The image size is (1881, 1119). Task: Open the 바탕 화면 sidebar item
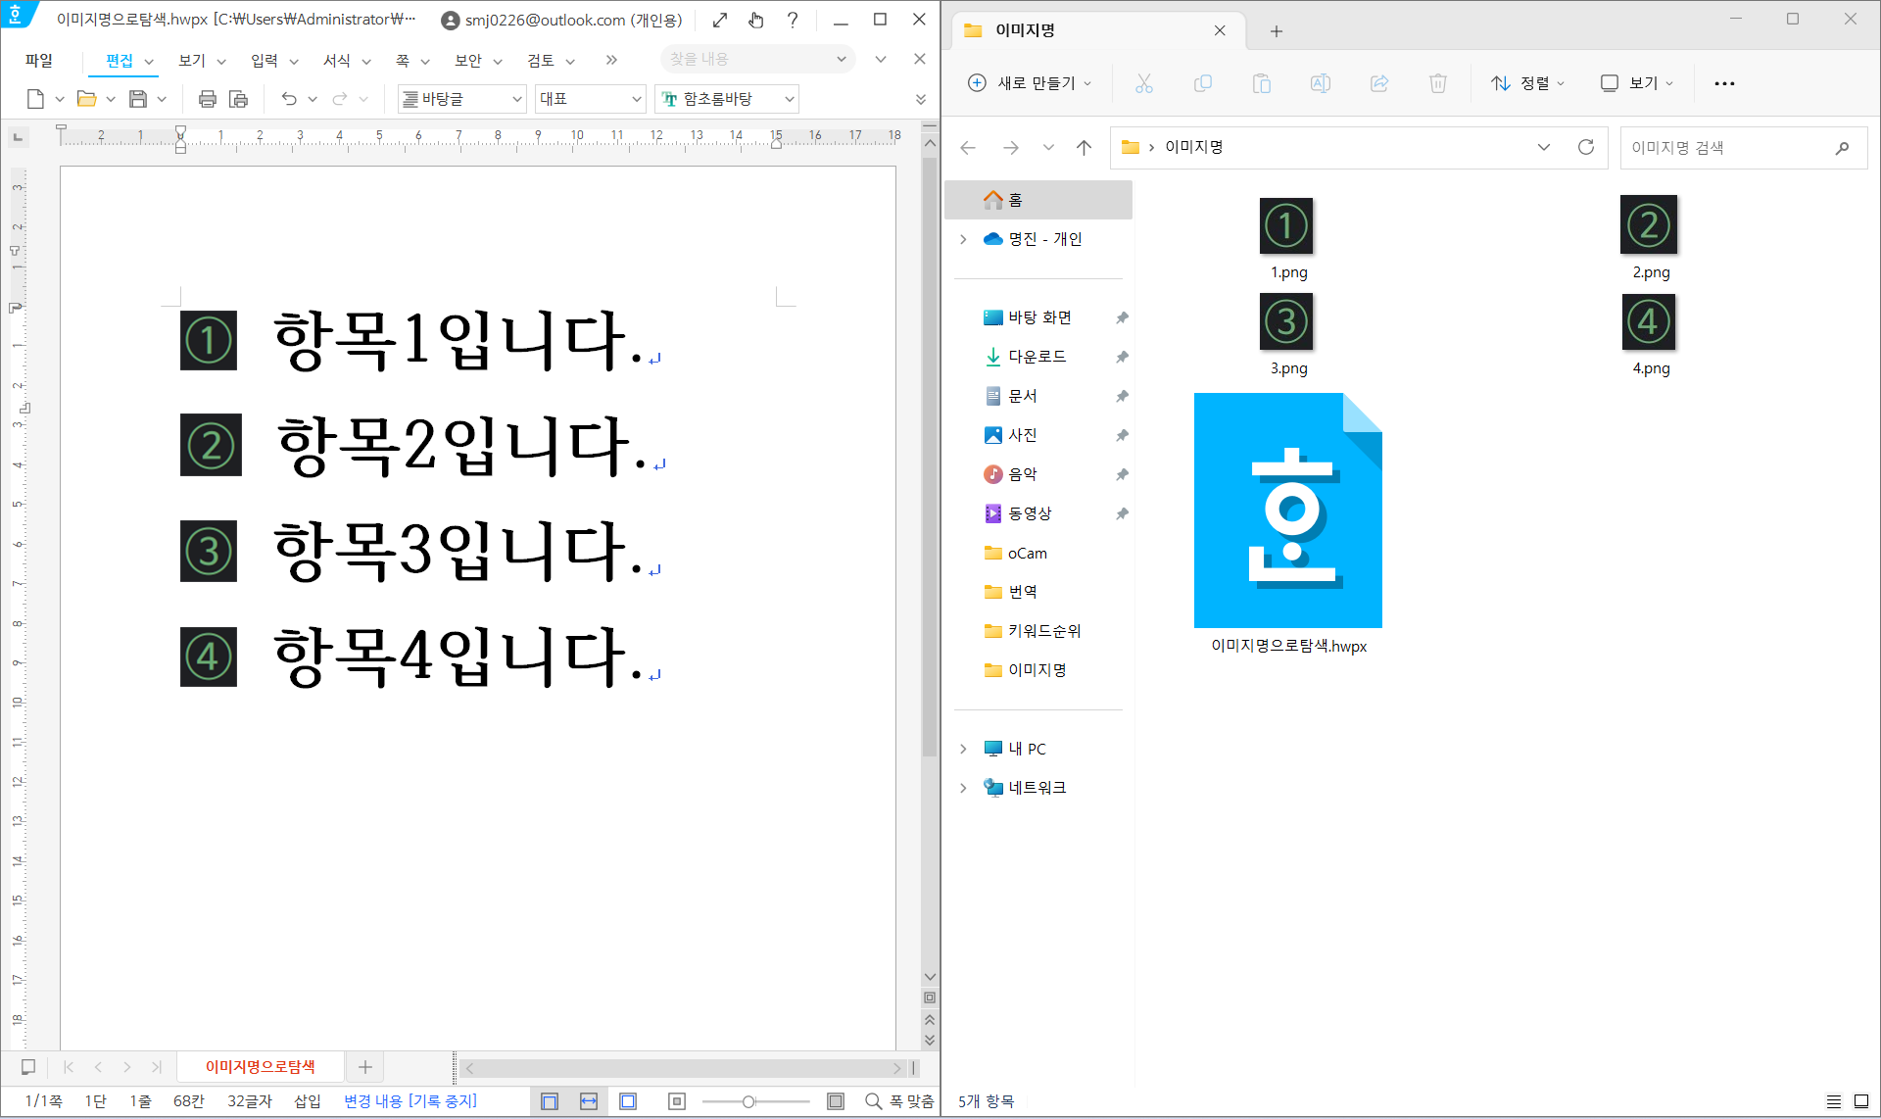[1038, 317]
